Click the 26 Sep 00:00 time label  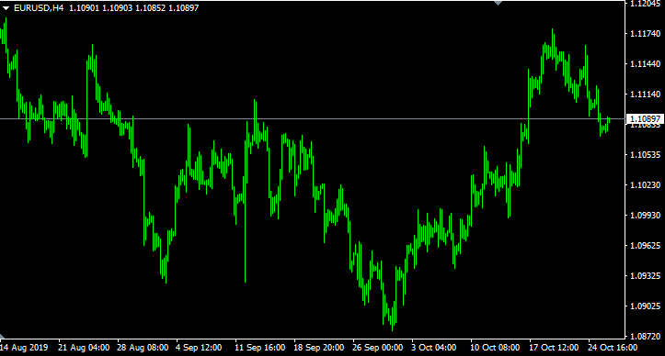[x=377, y=348]
